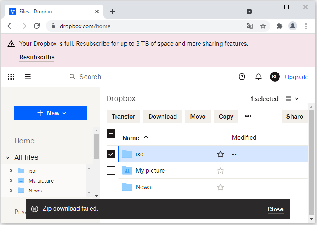Image resolution: width=317 pixels, height=225 pixels.
Task: Select iso in the sidebar tree
Action: 32,171
